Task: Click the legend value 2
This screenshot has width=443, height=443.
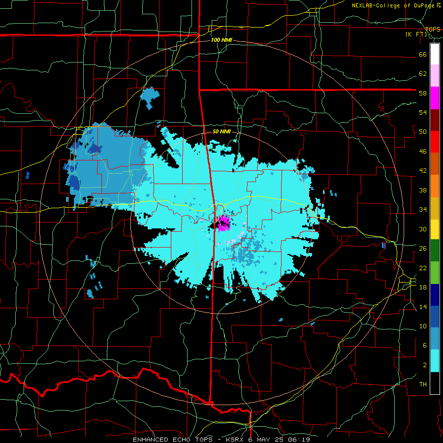Action: click(x=425, y=365)
